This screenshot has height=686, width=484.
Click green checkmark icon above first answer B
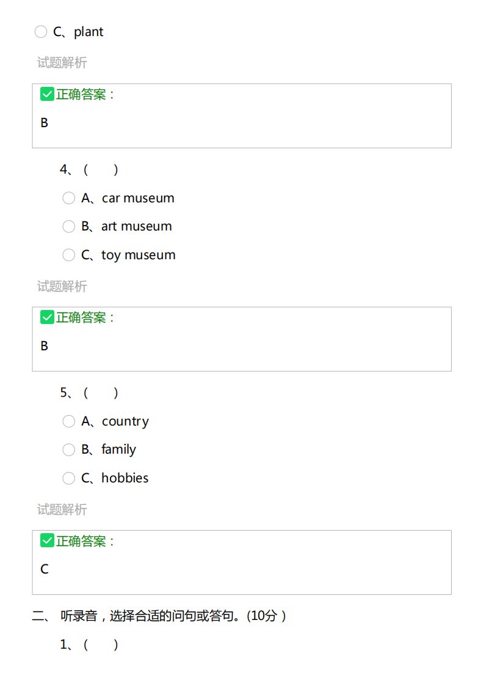(47, 94)
